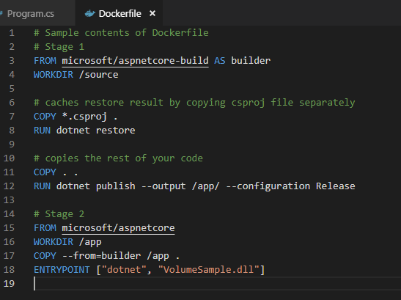Place cursor on the WORKDIR /source line

tap(76, 75)
